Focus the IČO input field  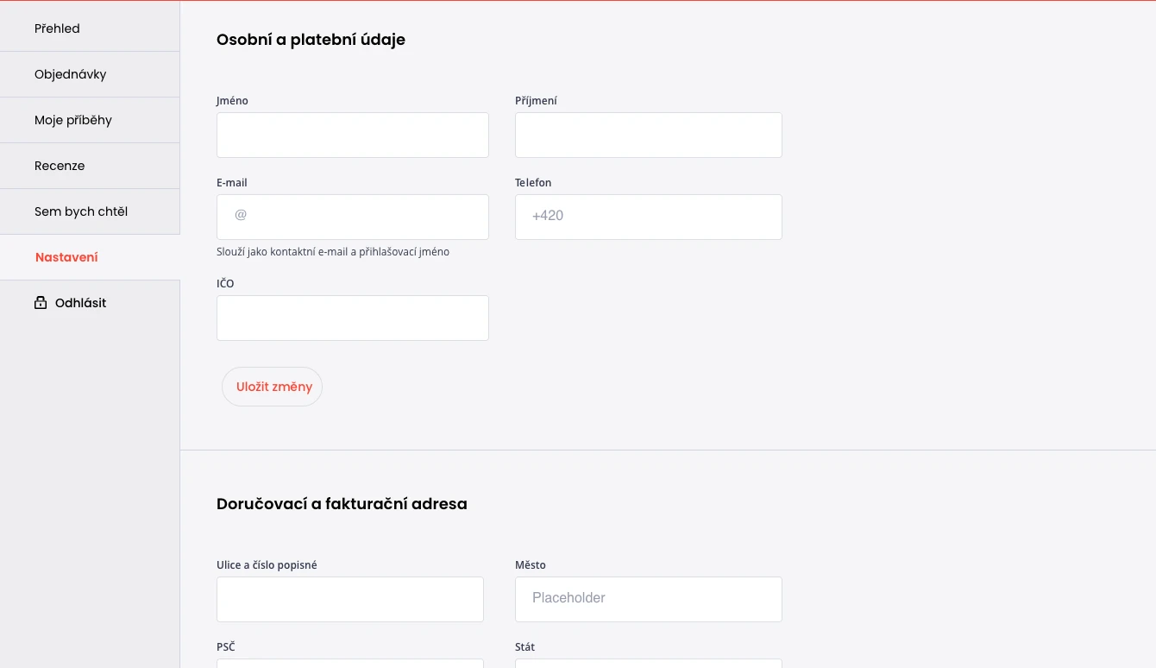[x=353, y=318]
